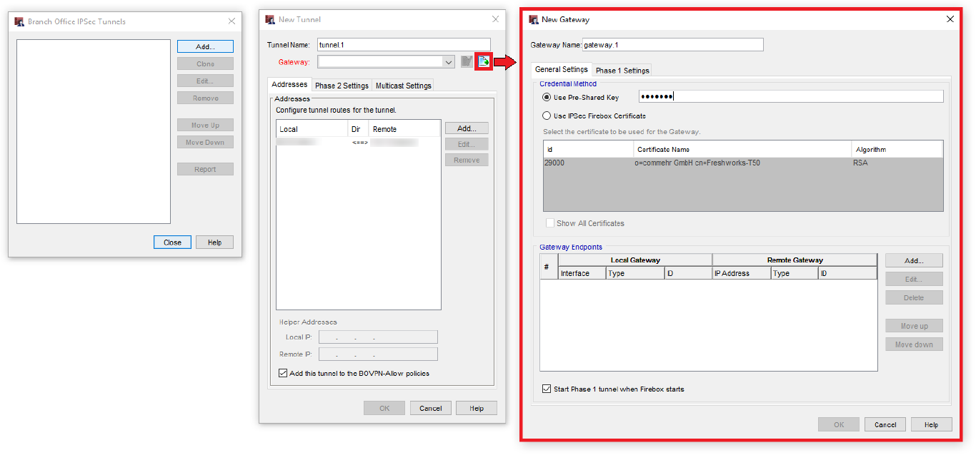
Task: Click the Gateway Name input field
Action: [672, 45]
